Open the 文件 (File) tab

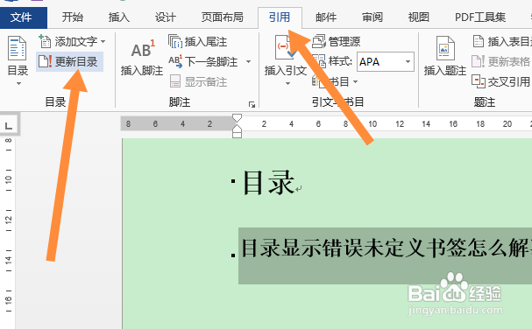(x=23, y=17)
